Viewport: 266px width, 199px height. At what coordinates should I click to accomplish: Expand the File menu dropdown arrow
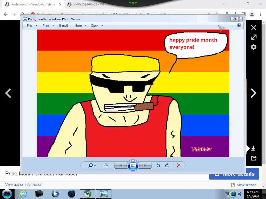pyautogui.click(x=37, y=26)
